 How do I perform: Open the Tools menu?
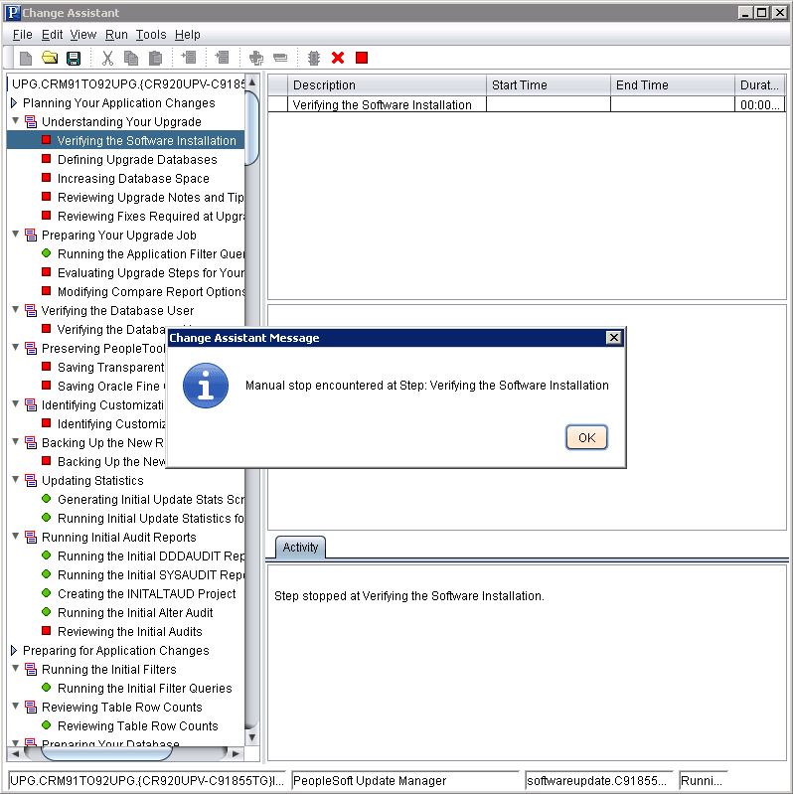click(x=151, y=35)
